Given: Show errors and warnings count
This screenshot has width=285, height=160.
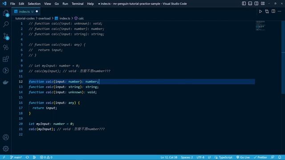Looking at the screenshot, I should pyautogui.click(x=46, y=157).
